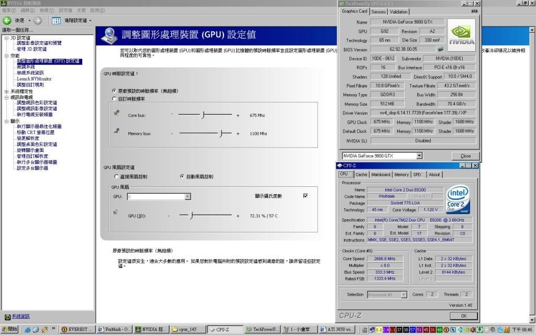Screen dimensions: 536x335
Task: Click the NVIDIA logo in GPU-Z
Action: point(461,35)
